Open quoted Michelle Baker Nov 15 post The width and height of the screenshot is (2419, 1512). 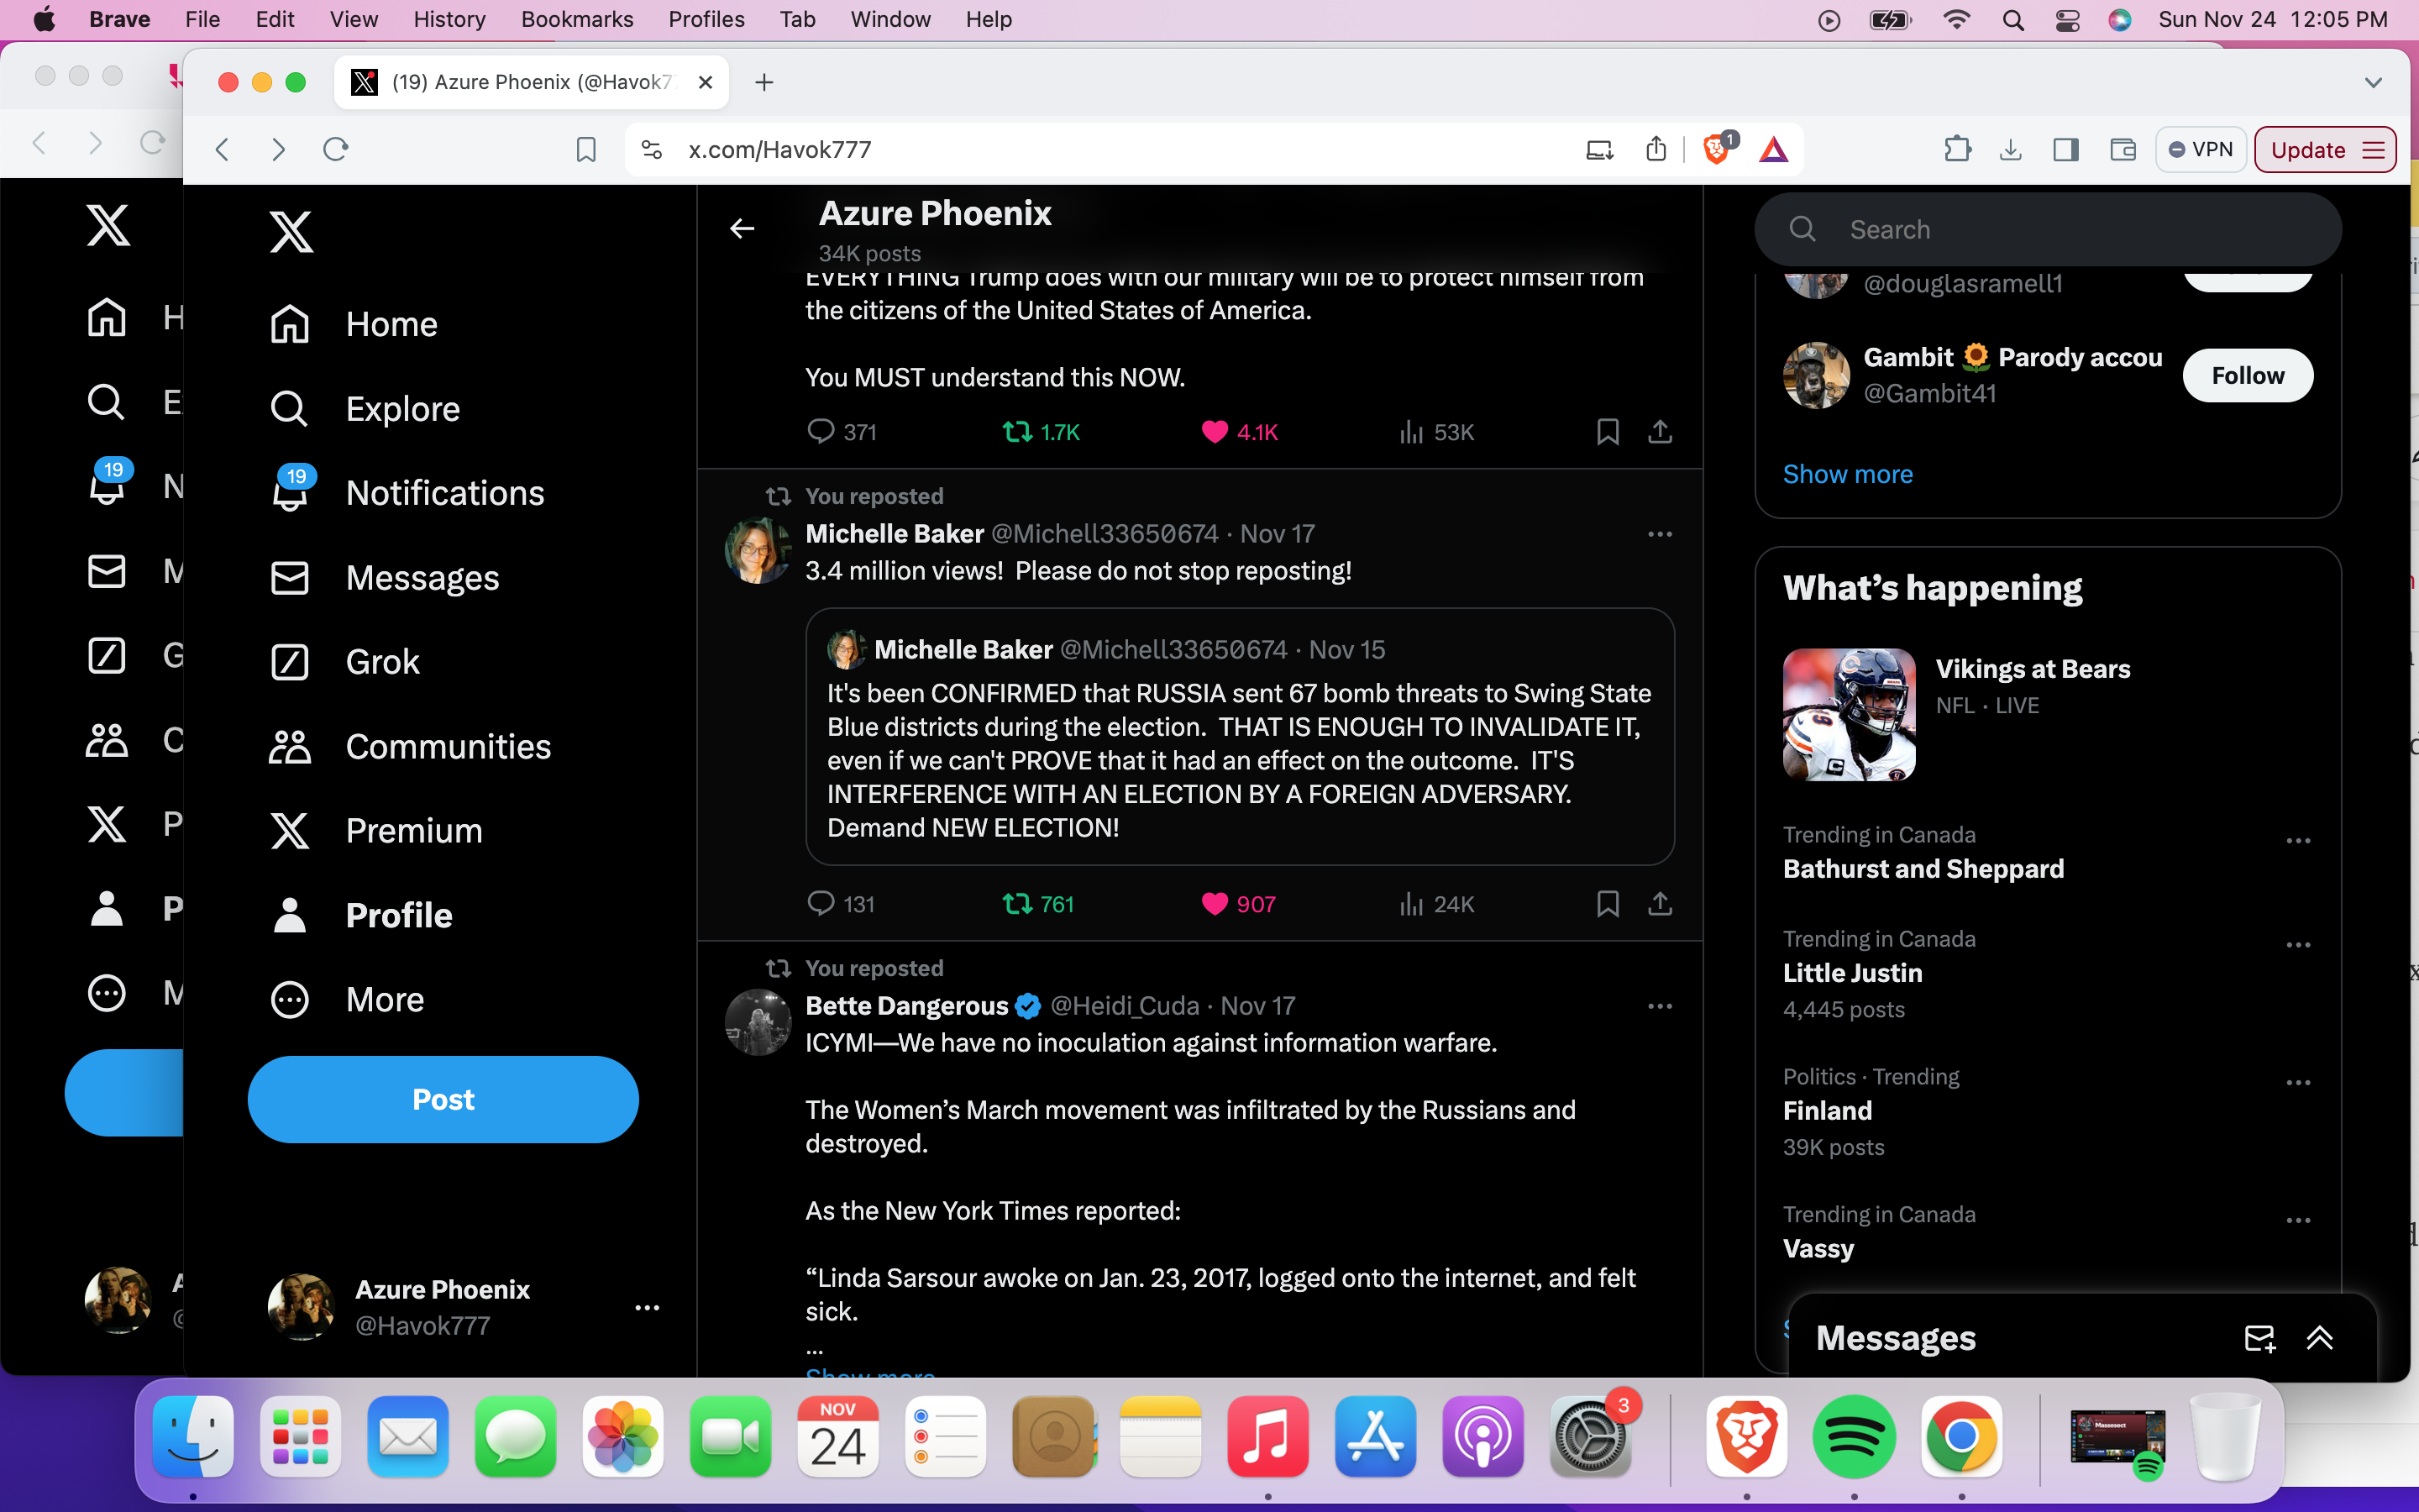coord(1240,737)
